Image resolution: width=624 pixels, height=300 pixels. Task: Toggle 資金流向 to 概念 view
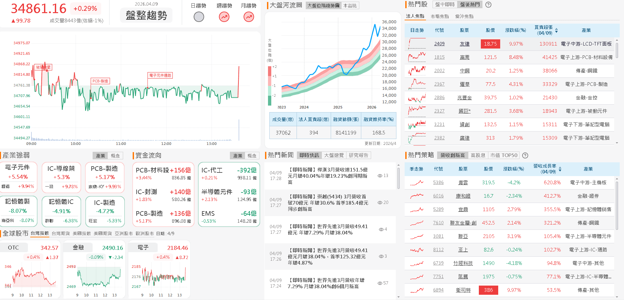coord(252,156)
